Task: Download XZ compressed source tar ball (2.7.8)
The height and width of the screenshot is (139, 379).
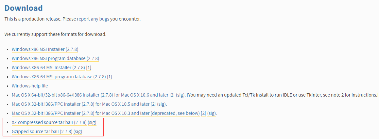Action: [49, 122]
